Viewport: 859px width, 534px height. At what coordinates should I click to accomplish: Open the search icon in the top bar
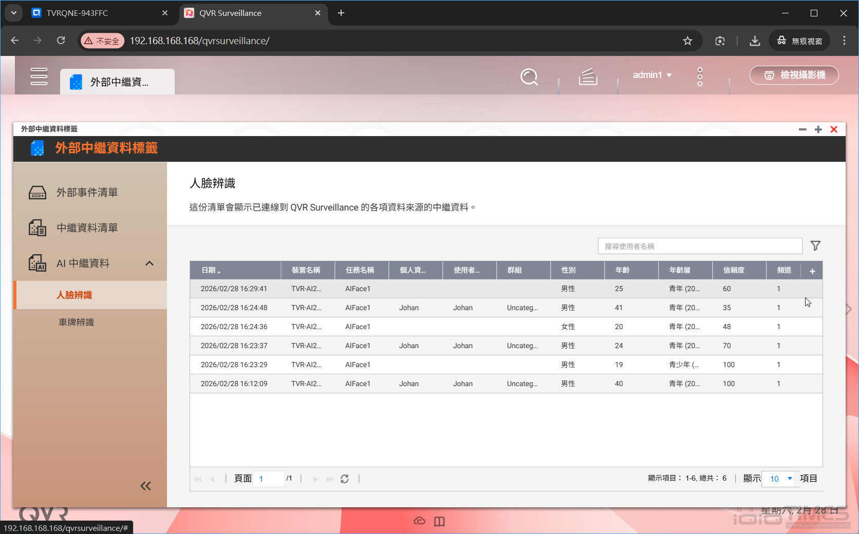pyautogui.click(x=529, y=77)
